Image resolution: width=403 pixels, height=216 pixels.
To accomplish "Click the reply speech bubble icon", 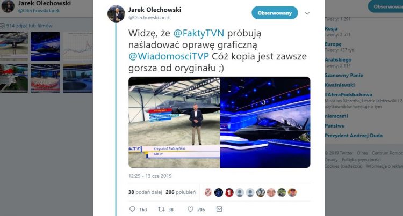I will 132,209.
